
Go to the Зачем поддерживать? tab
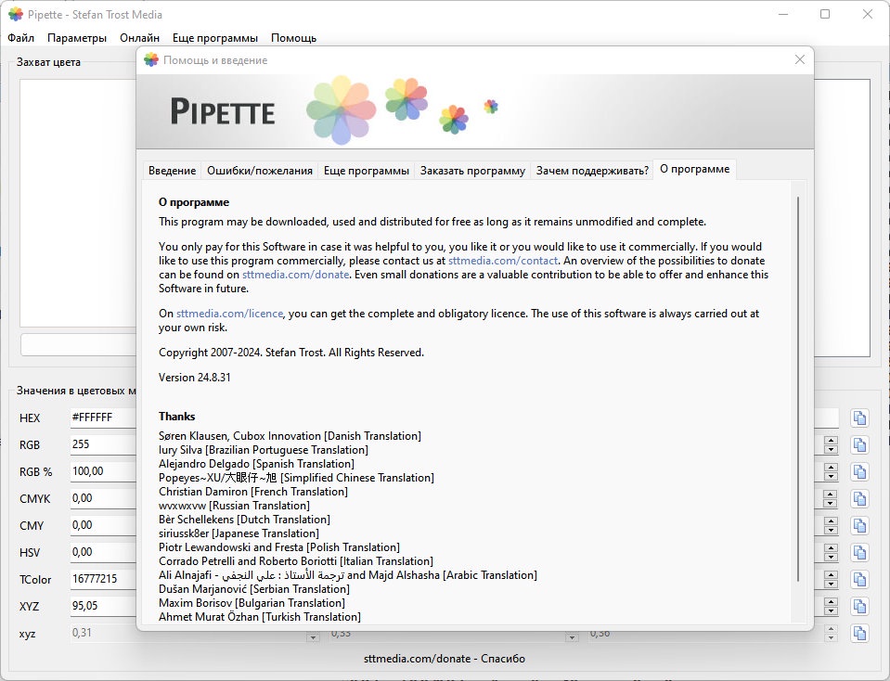coord(592,171)
